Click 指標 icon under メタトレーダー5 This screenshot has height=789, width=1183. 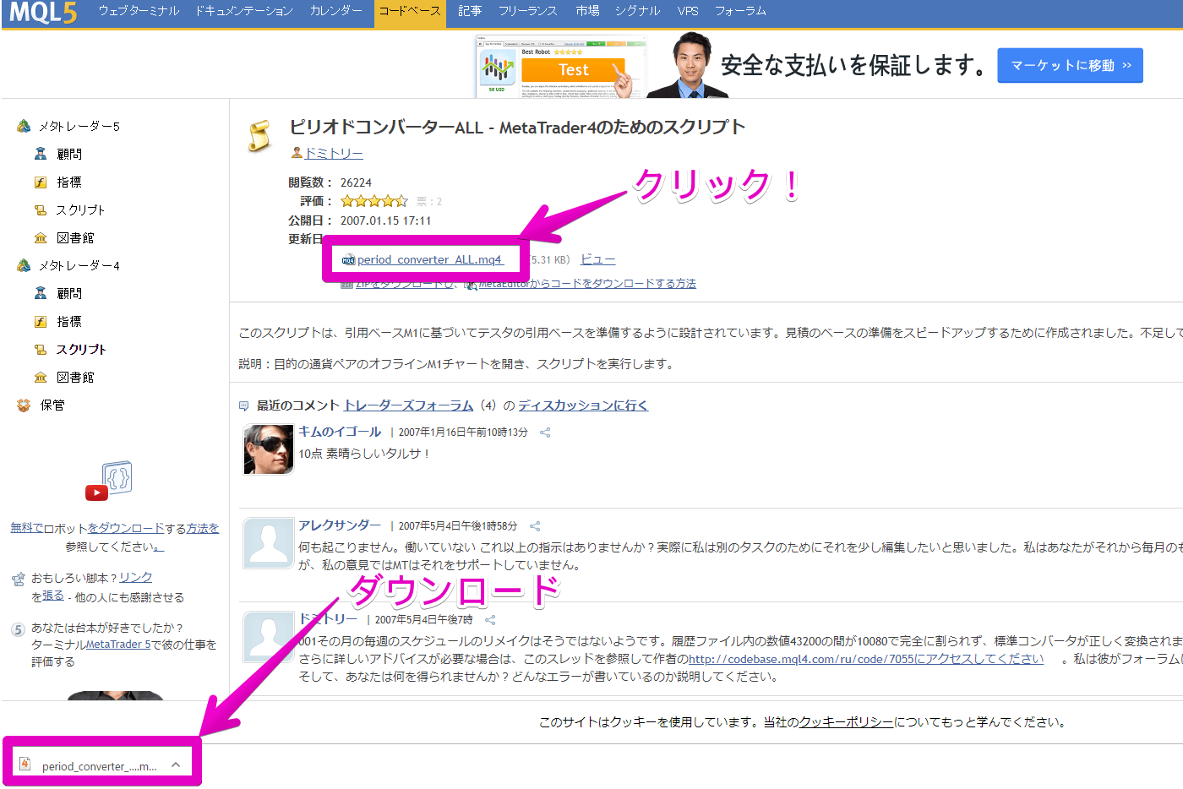[40, 182]
